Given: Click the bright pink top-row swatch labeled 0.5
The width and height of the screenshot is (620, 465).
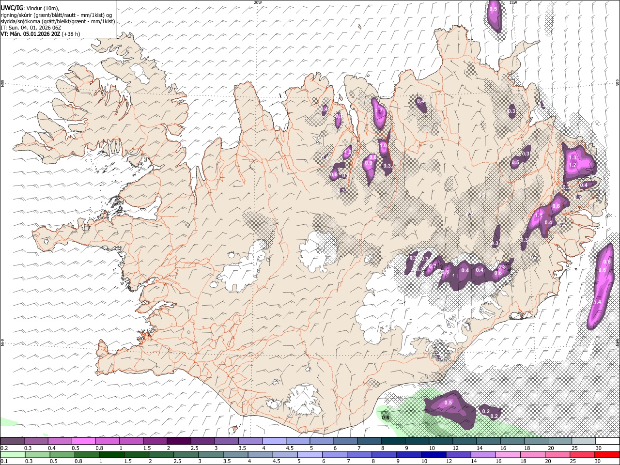Looking at the screenshot, I should pyautogui.click(x=83, y=441).
